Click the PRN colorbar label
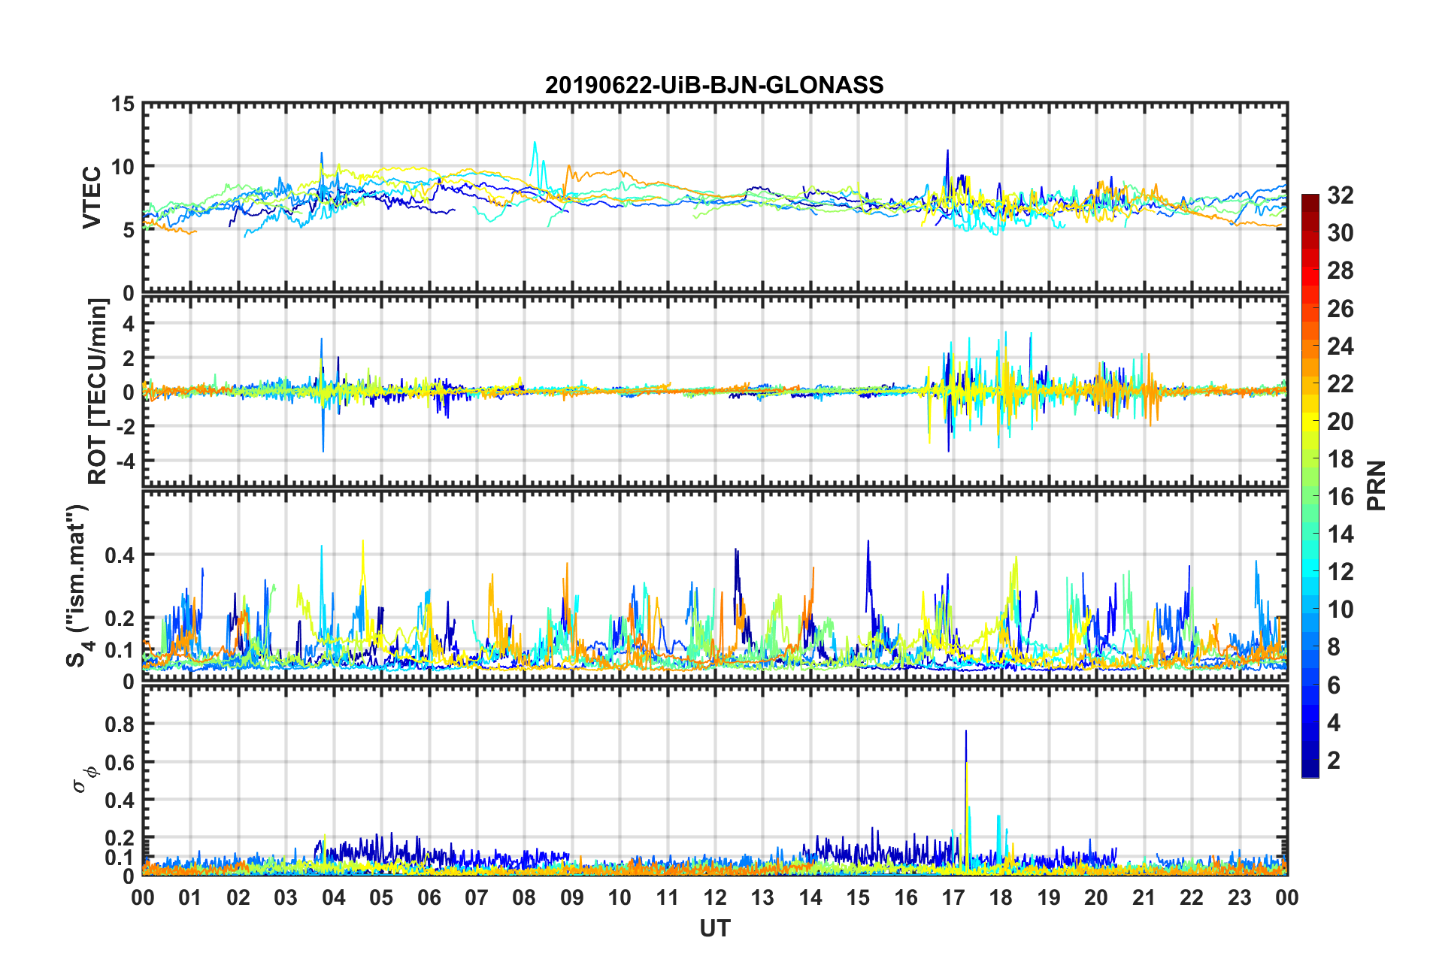 (1377, 485)
